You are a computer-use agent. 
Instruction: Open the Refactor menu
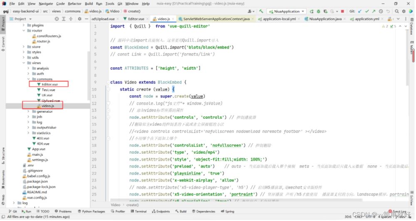pyautogui.click(x=74, y=3)
